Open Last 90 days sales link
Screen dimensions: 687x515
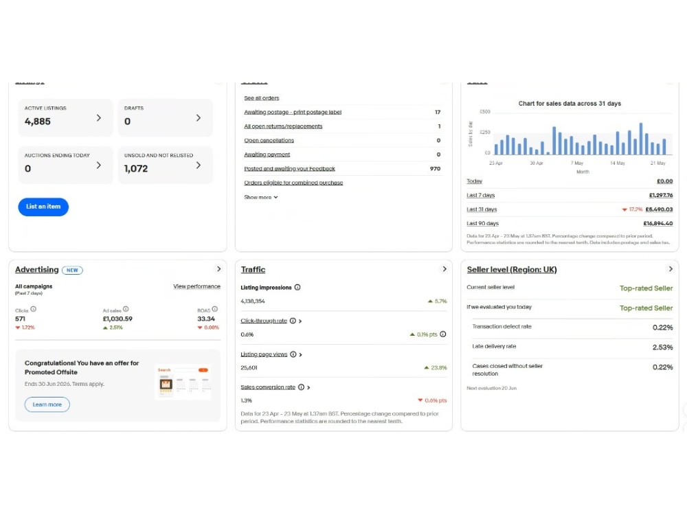(x=483, y=223)
